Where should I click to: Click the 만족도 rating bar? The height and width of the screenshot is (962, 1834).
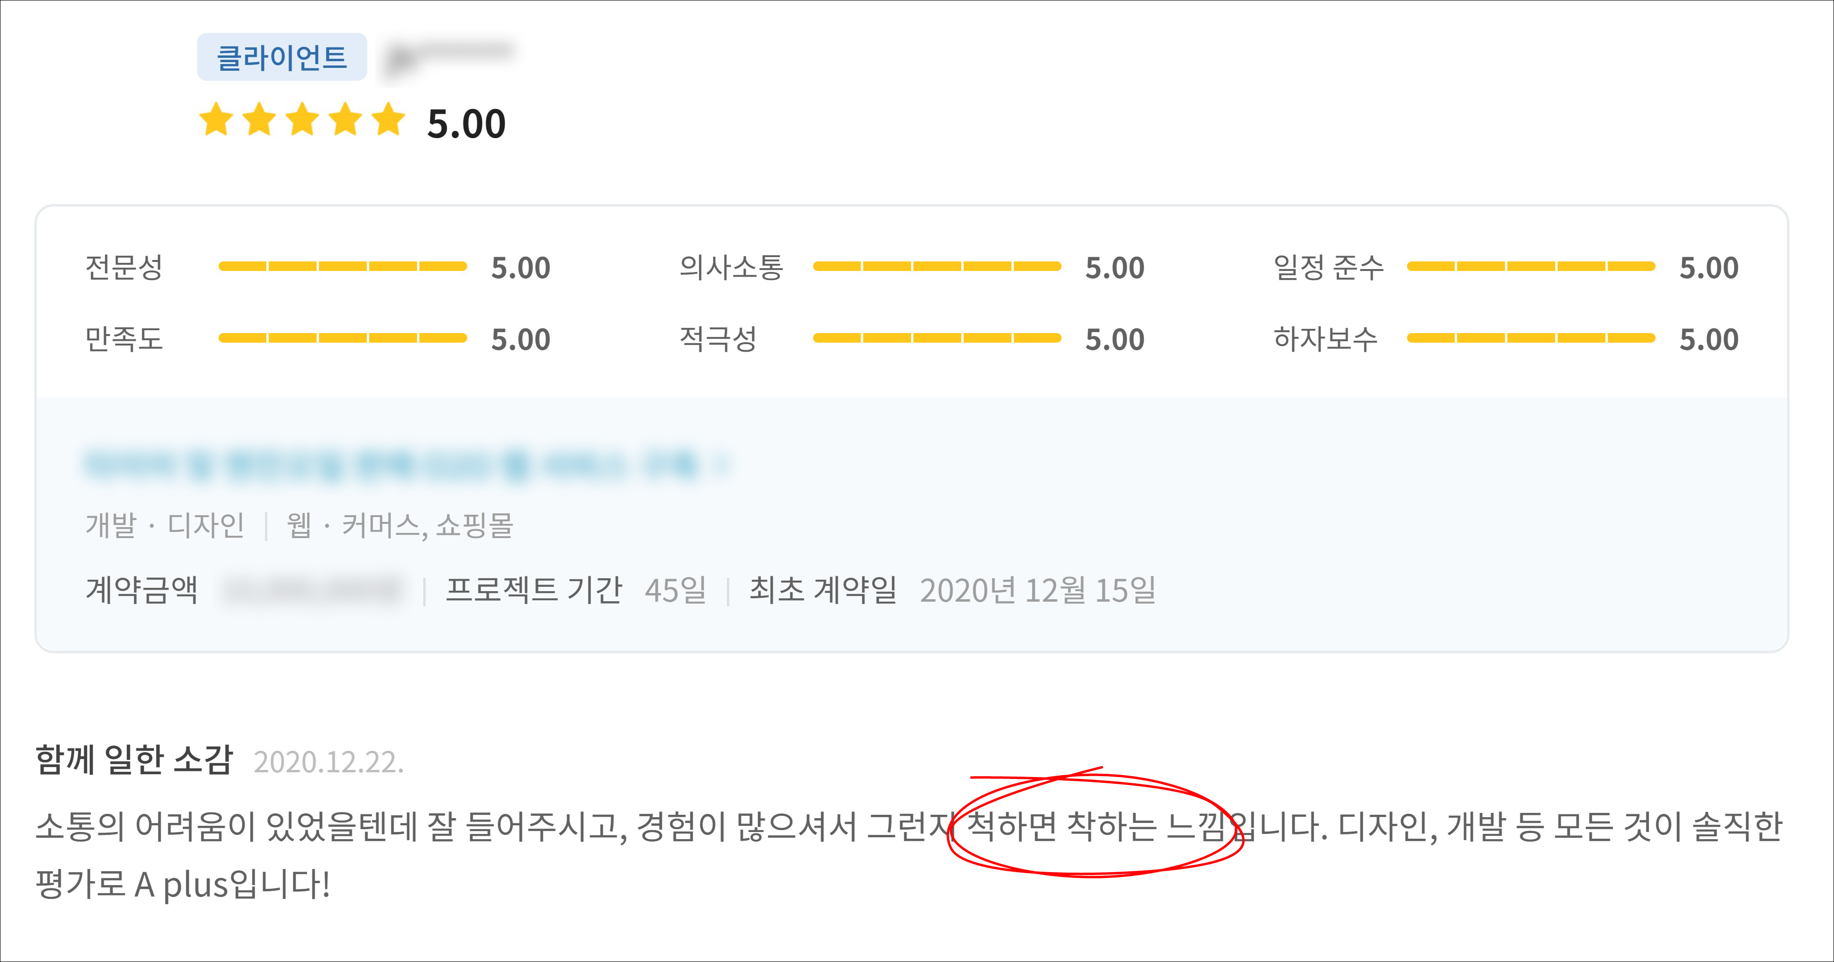(x=342, y=338)
